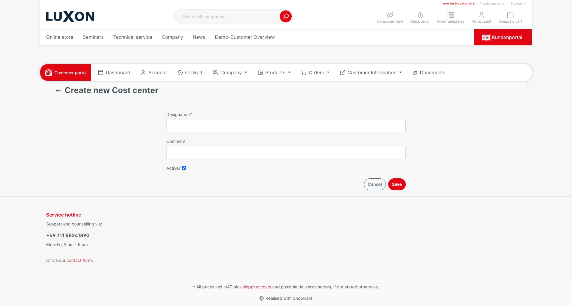Expand the Products dropdown
The width and height of the screenshot is (572, 306).
[x=274, y=73]
